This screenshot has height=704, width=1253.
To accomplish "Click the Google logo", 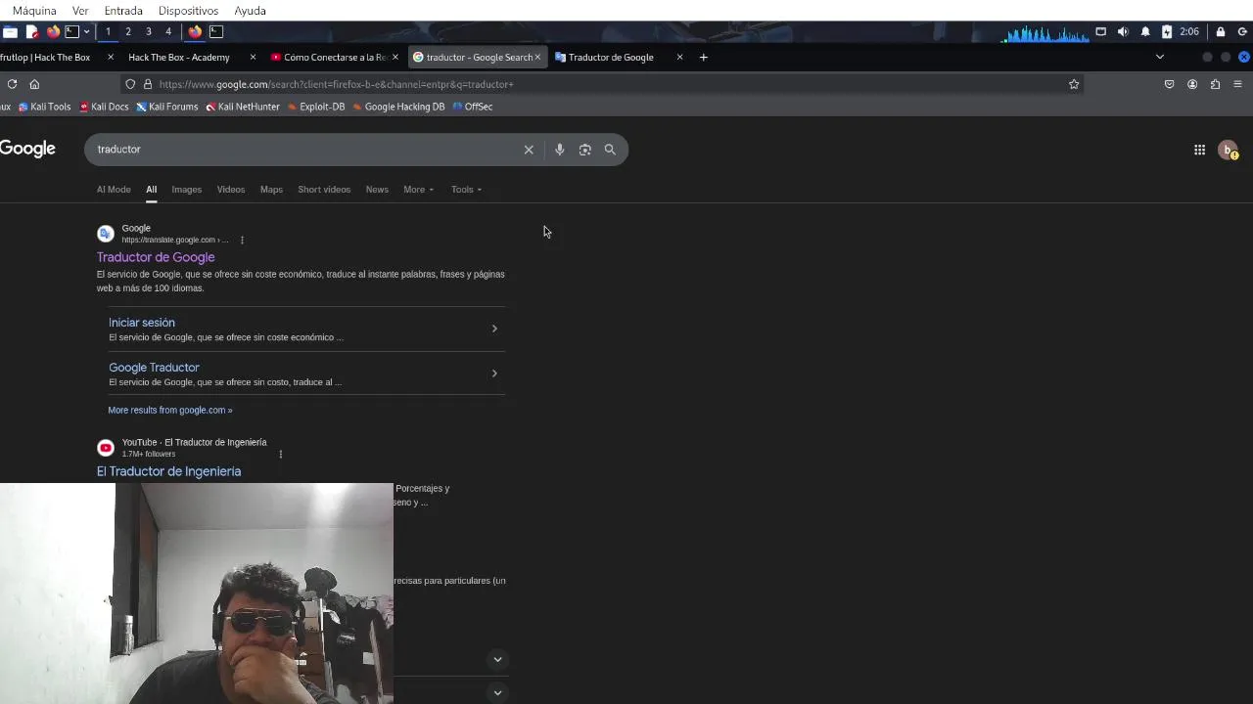I will point(27,149).
